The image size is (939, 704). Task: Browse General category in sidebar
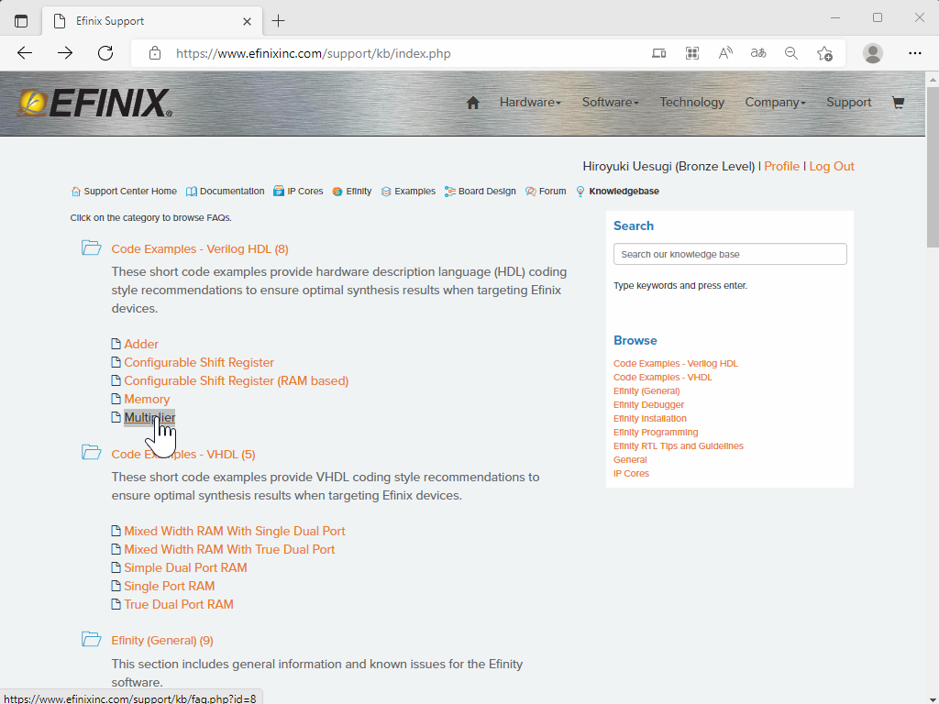630,460
